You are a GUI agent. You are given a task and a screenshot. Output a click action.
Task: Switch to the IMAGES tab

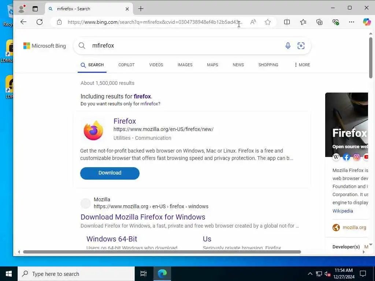tap(185, 65)
